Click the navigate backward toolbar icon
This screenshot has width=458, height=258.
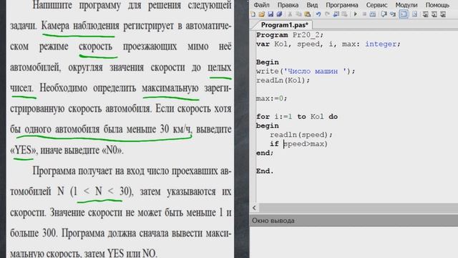(x=336, y=14)
